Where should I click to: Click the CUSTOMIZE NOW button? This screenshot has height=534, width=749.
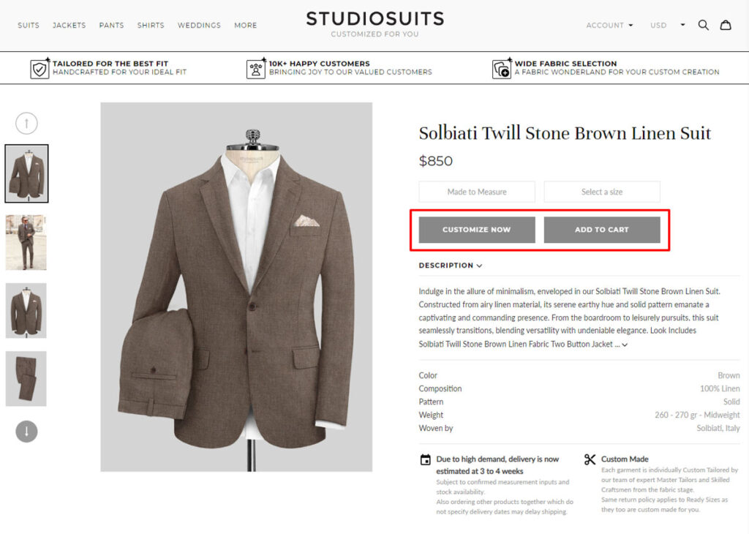(477, 230)
